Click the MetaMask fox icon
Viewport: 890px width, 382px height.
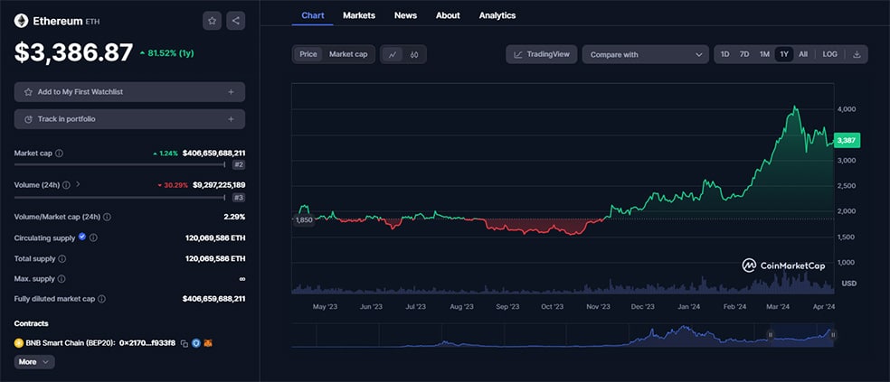pyautogui.click(x=208, y=343)
